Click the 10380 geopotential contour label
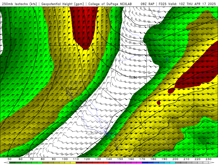Viewport: 218px width, 164px height. [x=133, y=78]
